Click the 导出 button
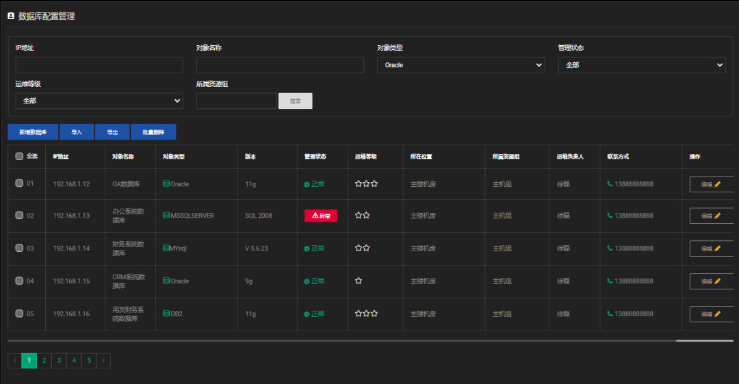The width and height of the screenshot is (739, 384). [112, 132]
